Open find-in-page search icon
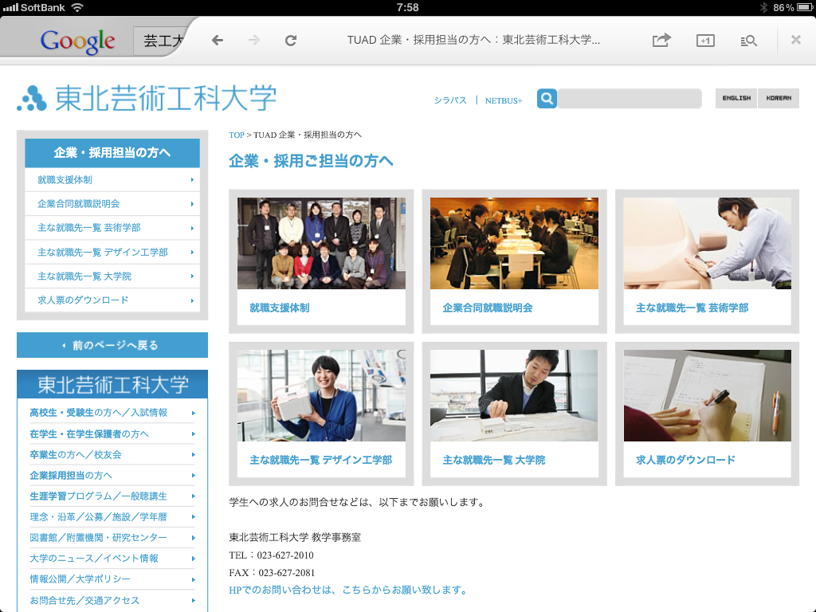Screen dimensions: 816x612 pyautogui.click(x=748, y=40)
